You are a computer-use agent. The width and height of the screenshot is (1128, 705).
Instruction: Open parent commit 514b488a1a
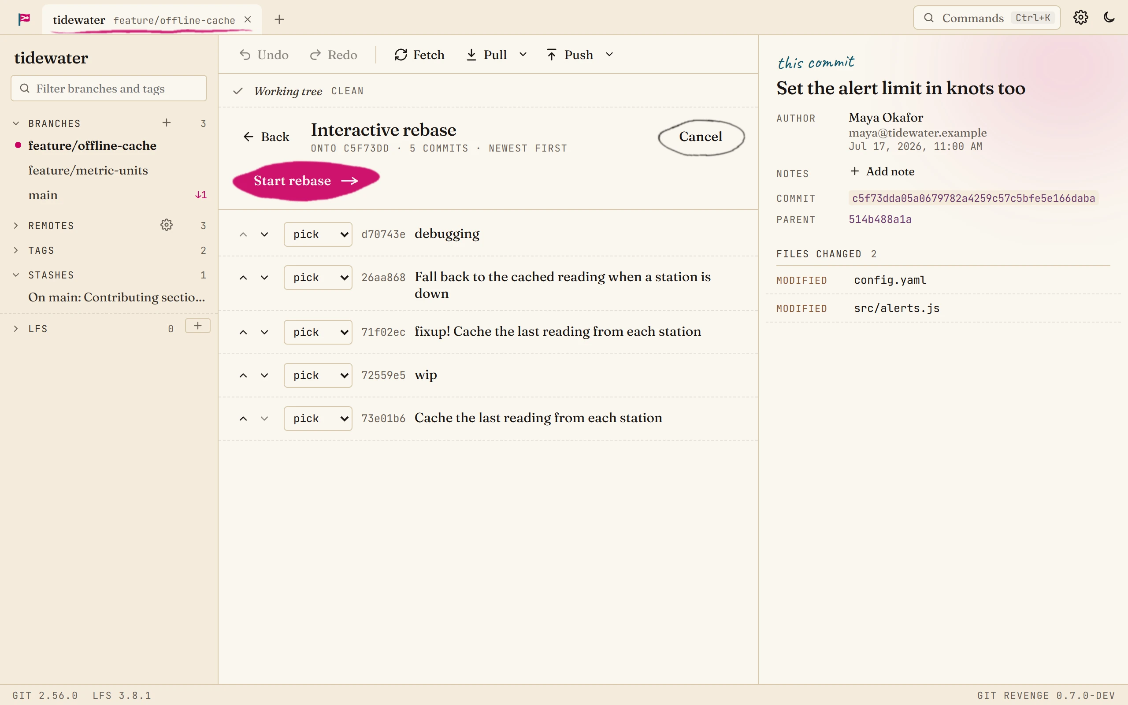click(x=880, y=219)
